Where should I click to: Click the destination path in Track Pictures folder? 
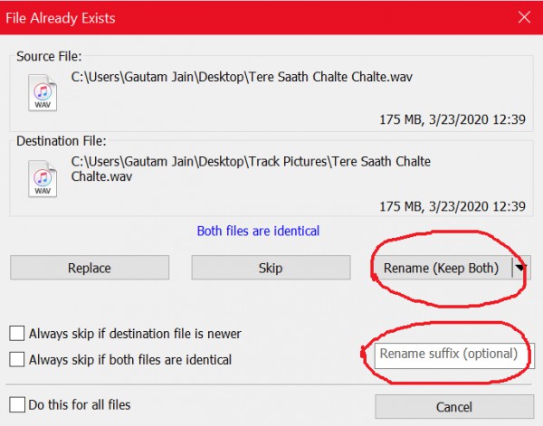(x=251, y=169)
